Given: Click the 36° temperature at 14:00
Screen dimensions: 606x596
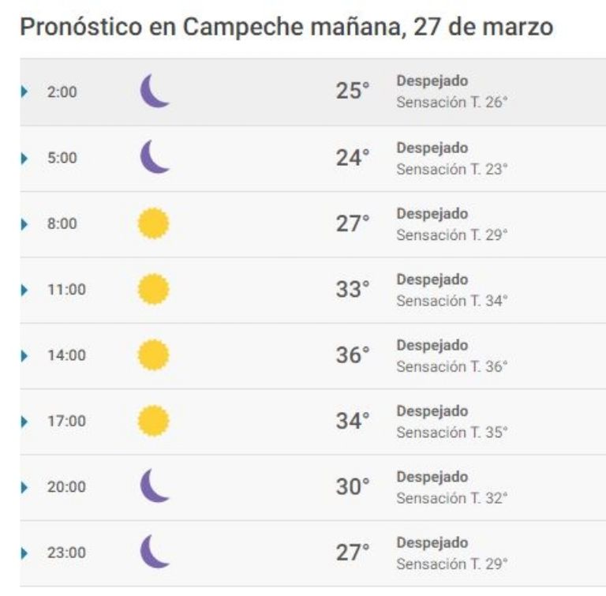Looking at the screenshot, I should click(353, 355).
